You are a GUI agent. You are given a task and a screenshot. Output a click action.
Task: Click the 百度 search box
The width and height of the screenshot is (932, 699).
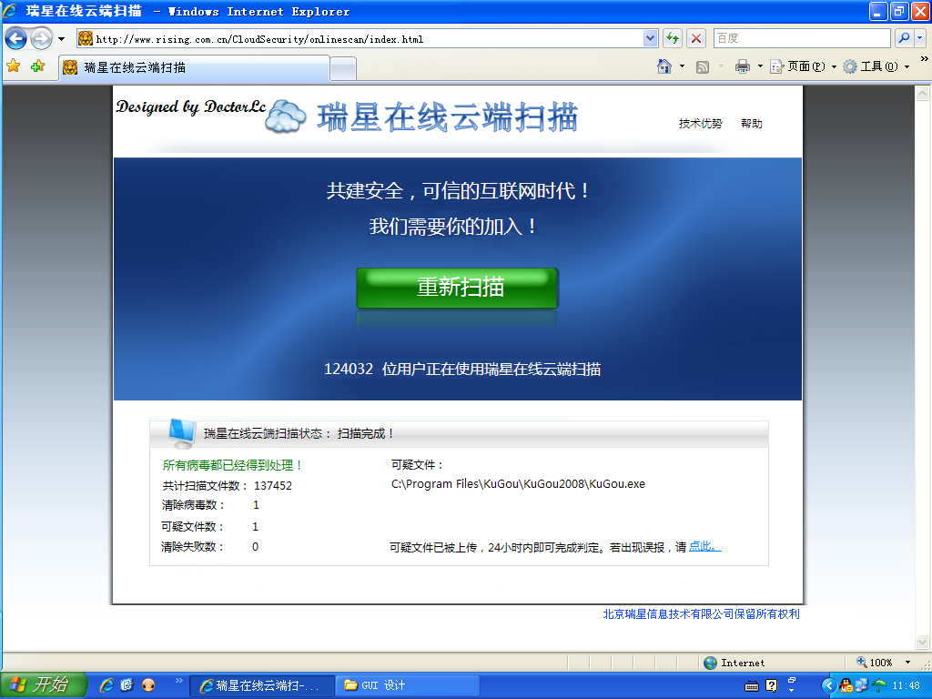click(x=802, y=38)
